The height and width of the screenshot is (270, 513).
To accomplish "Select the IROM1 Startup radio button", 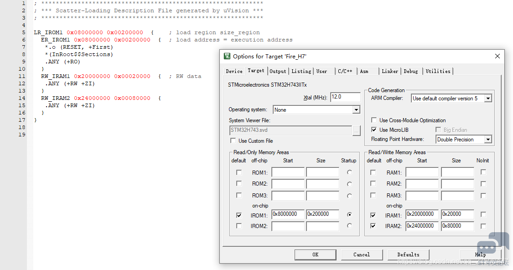I will [x=349, y=214].
